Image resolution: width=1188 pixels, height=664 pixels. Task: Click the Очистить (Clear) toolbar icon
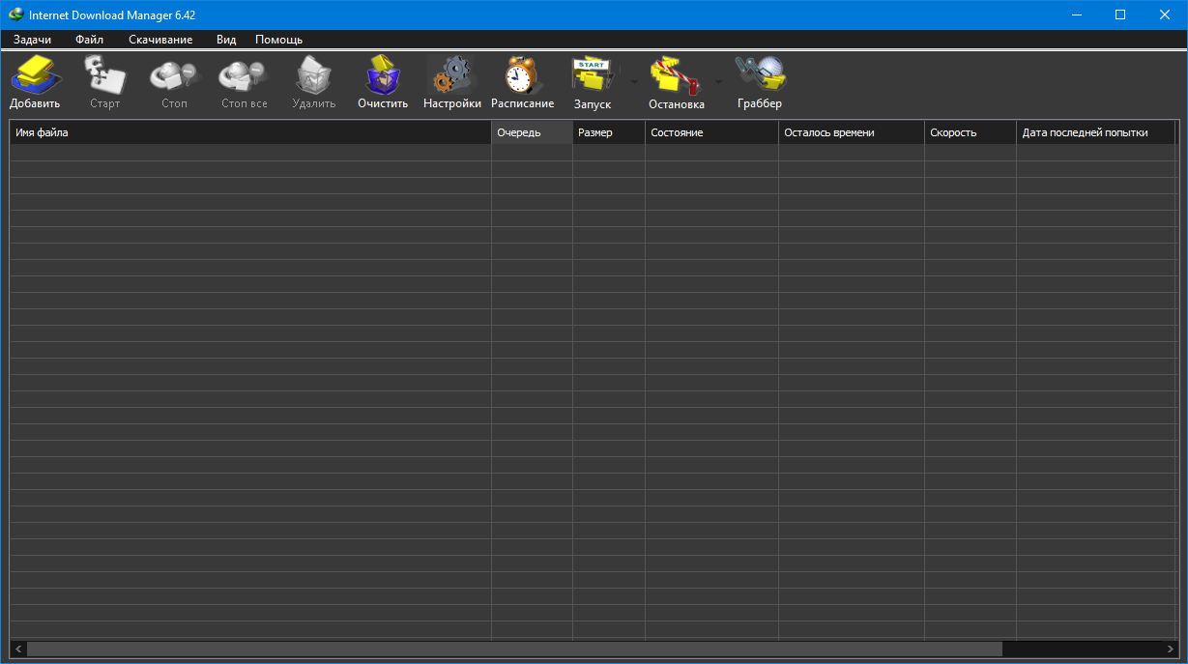(382, 75)
